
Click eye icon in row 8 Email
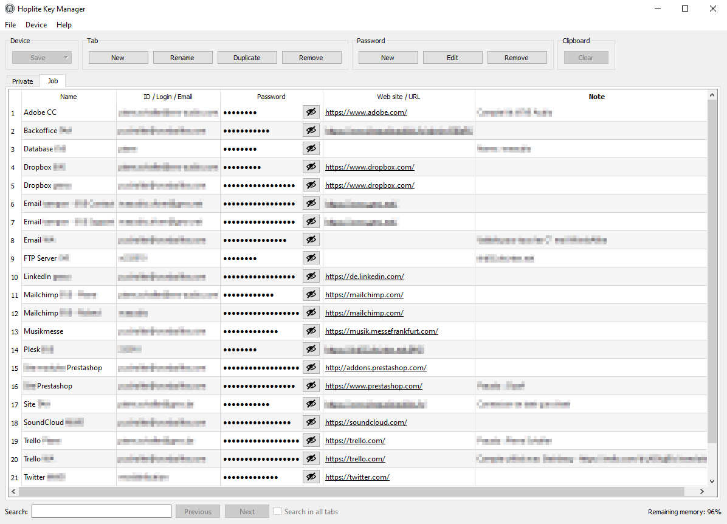tap(311, 240)
